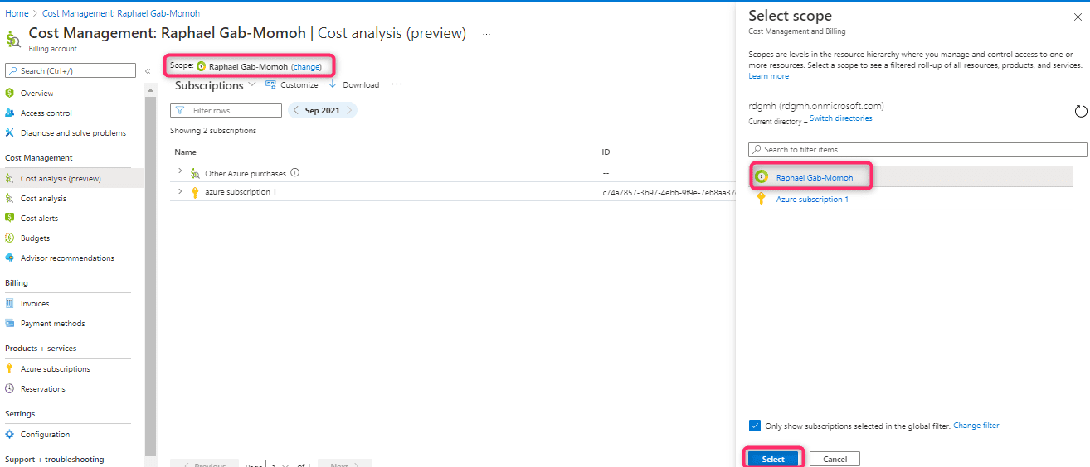
Task: Open the Cost analysis sidebar item
Action: click(43, 199)
